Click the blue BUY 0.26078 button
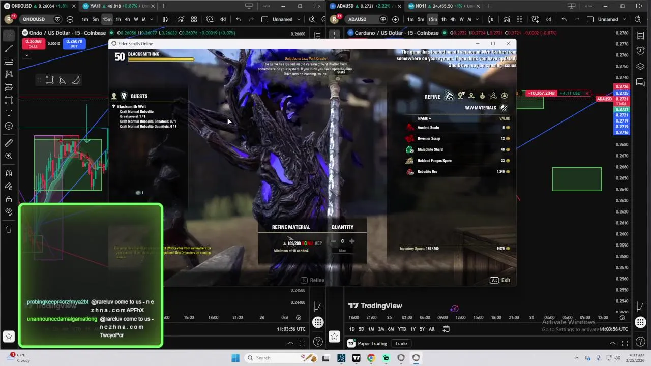The image size is (651, 366). click(x=74, y=44)
